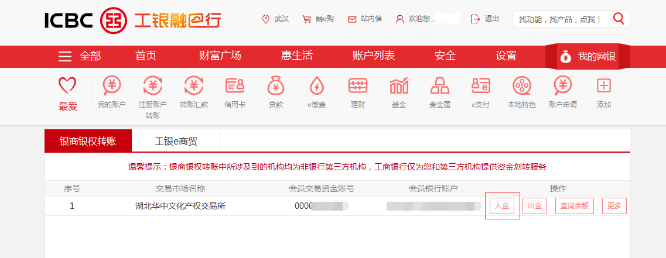Open 惠生活 menu
Screen dimensions: 666x258
296,56
